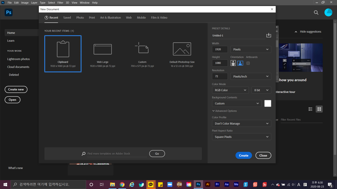Select the Default Photoshop Size preset

click(x=182, y=54)
